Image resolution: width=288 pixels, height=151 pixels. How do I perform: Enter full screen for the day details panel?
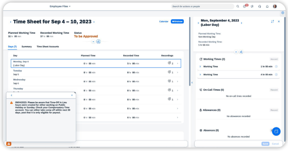272,21
